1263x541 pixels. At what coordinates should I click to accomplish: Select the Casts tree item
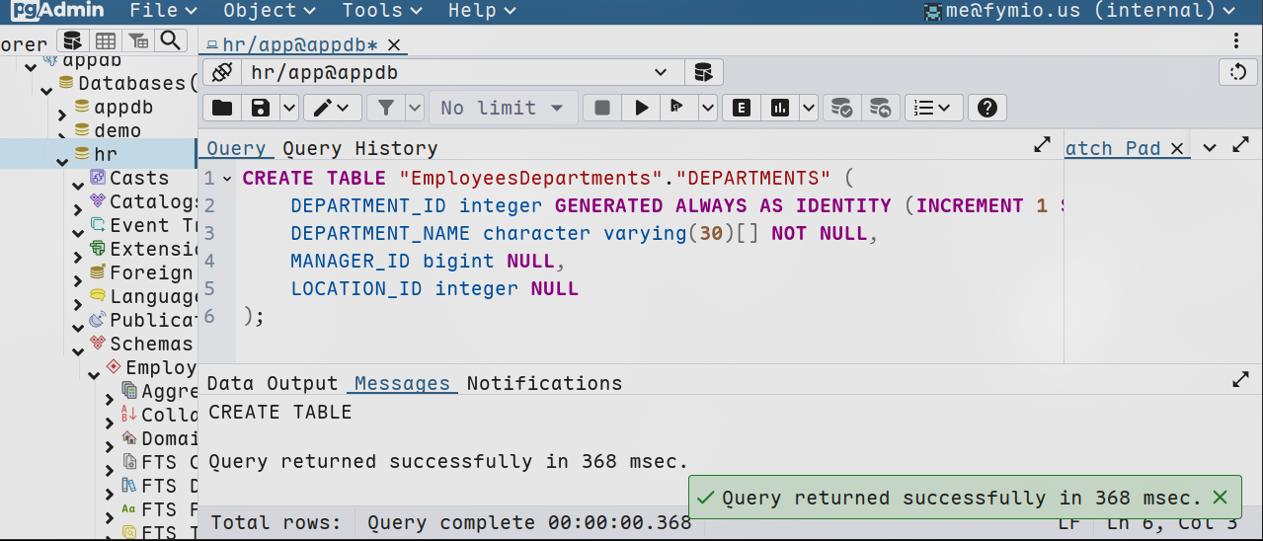138,178
